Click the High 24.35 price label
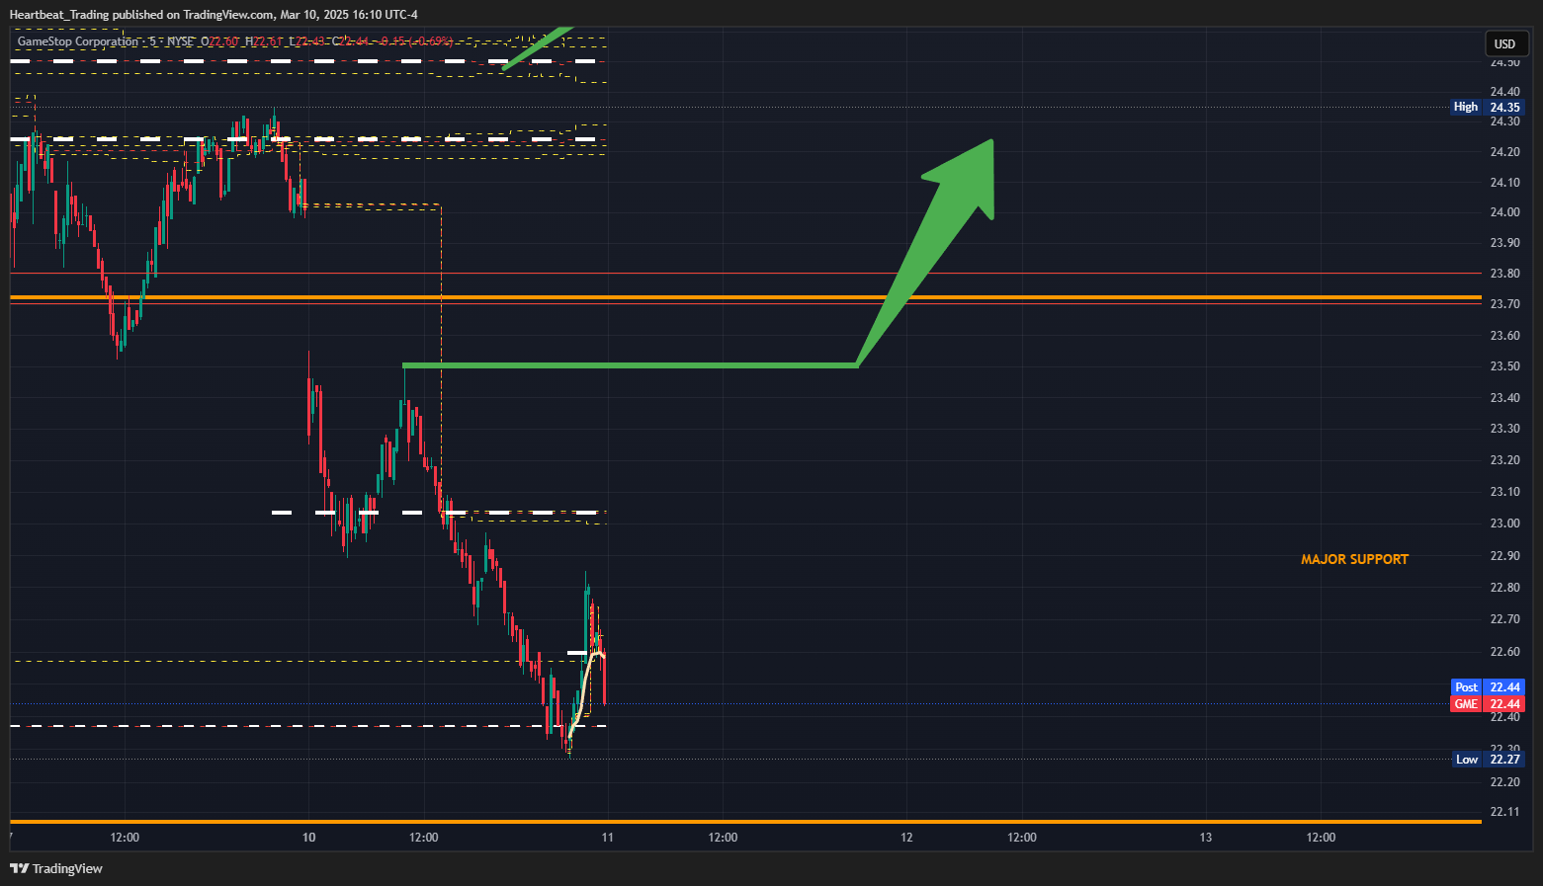This screenshot has width=1543, height=886. click(x=1488, y=107)
